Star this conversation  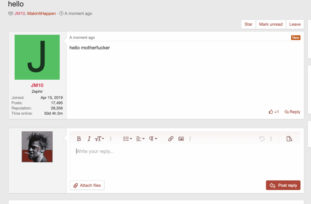[248, 24]
